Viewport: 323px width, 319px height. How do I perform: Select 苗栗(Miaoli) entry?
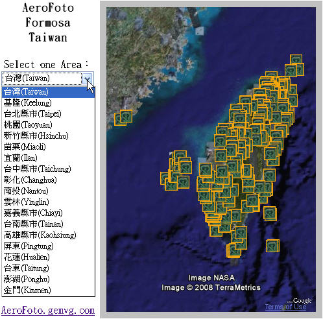coord(48,147)
